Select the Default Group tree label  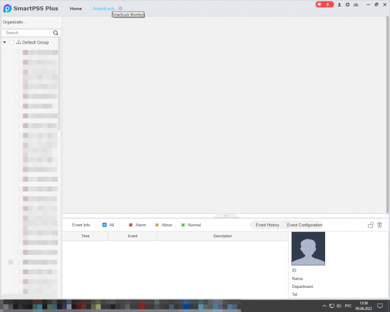(x=35, y=42)
